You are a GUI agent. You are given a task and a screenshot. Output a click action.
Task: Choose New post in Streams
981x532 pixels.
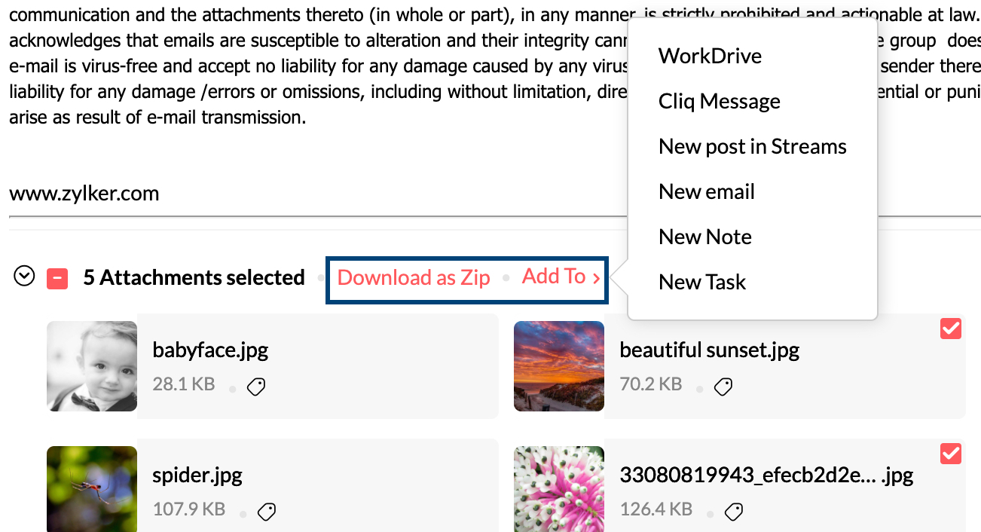click(752, 146)
